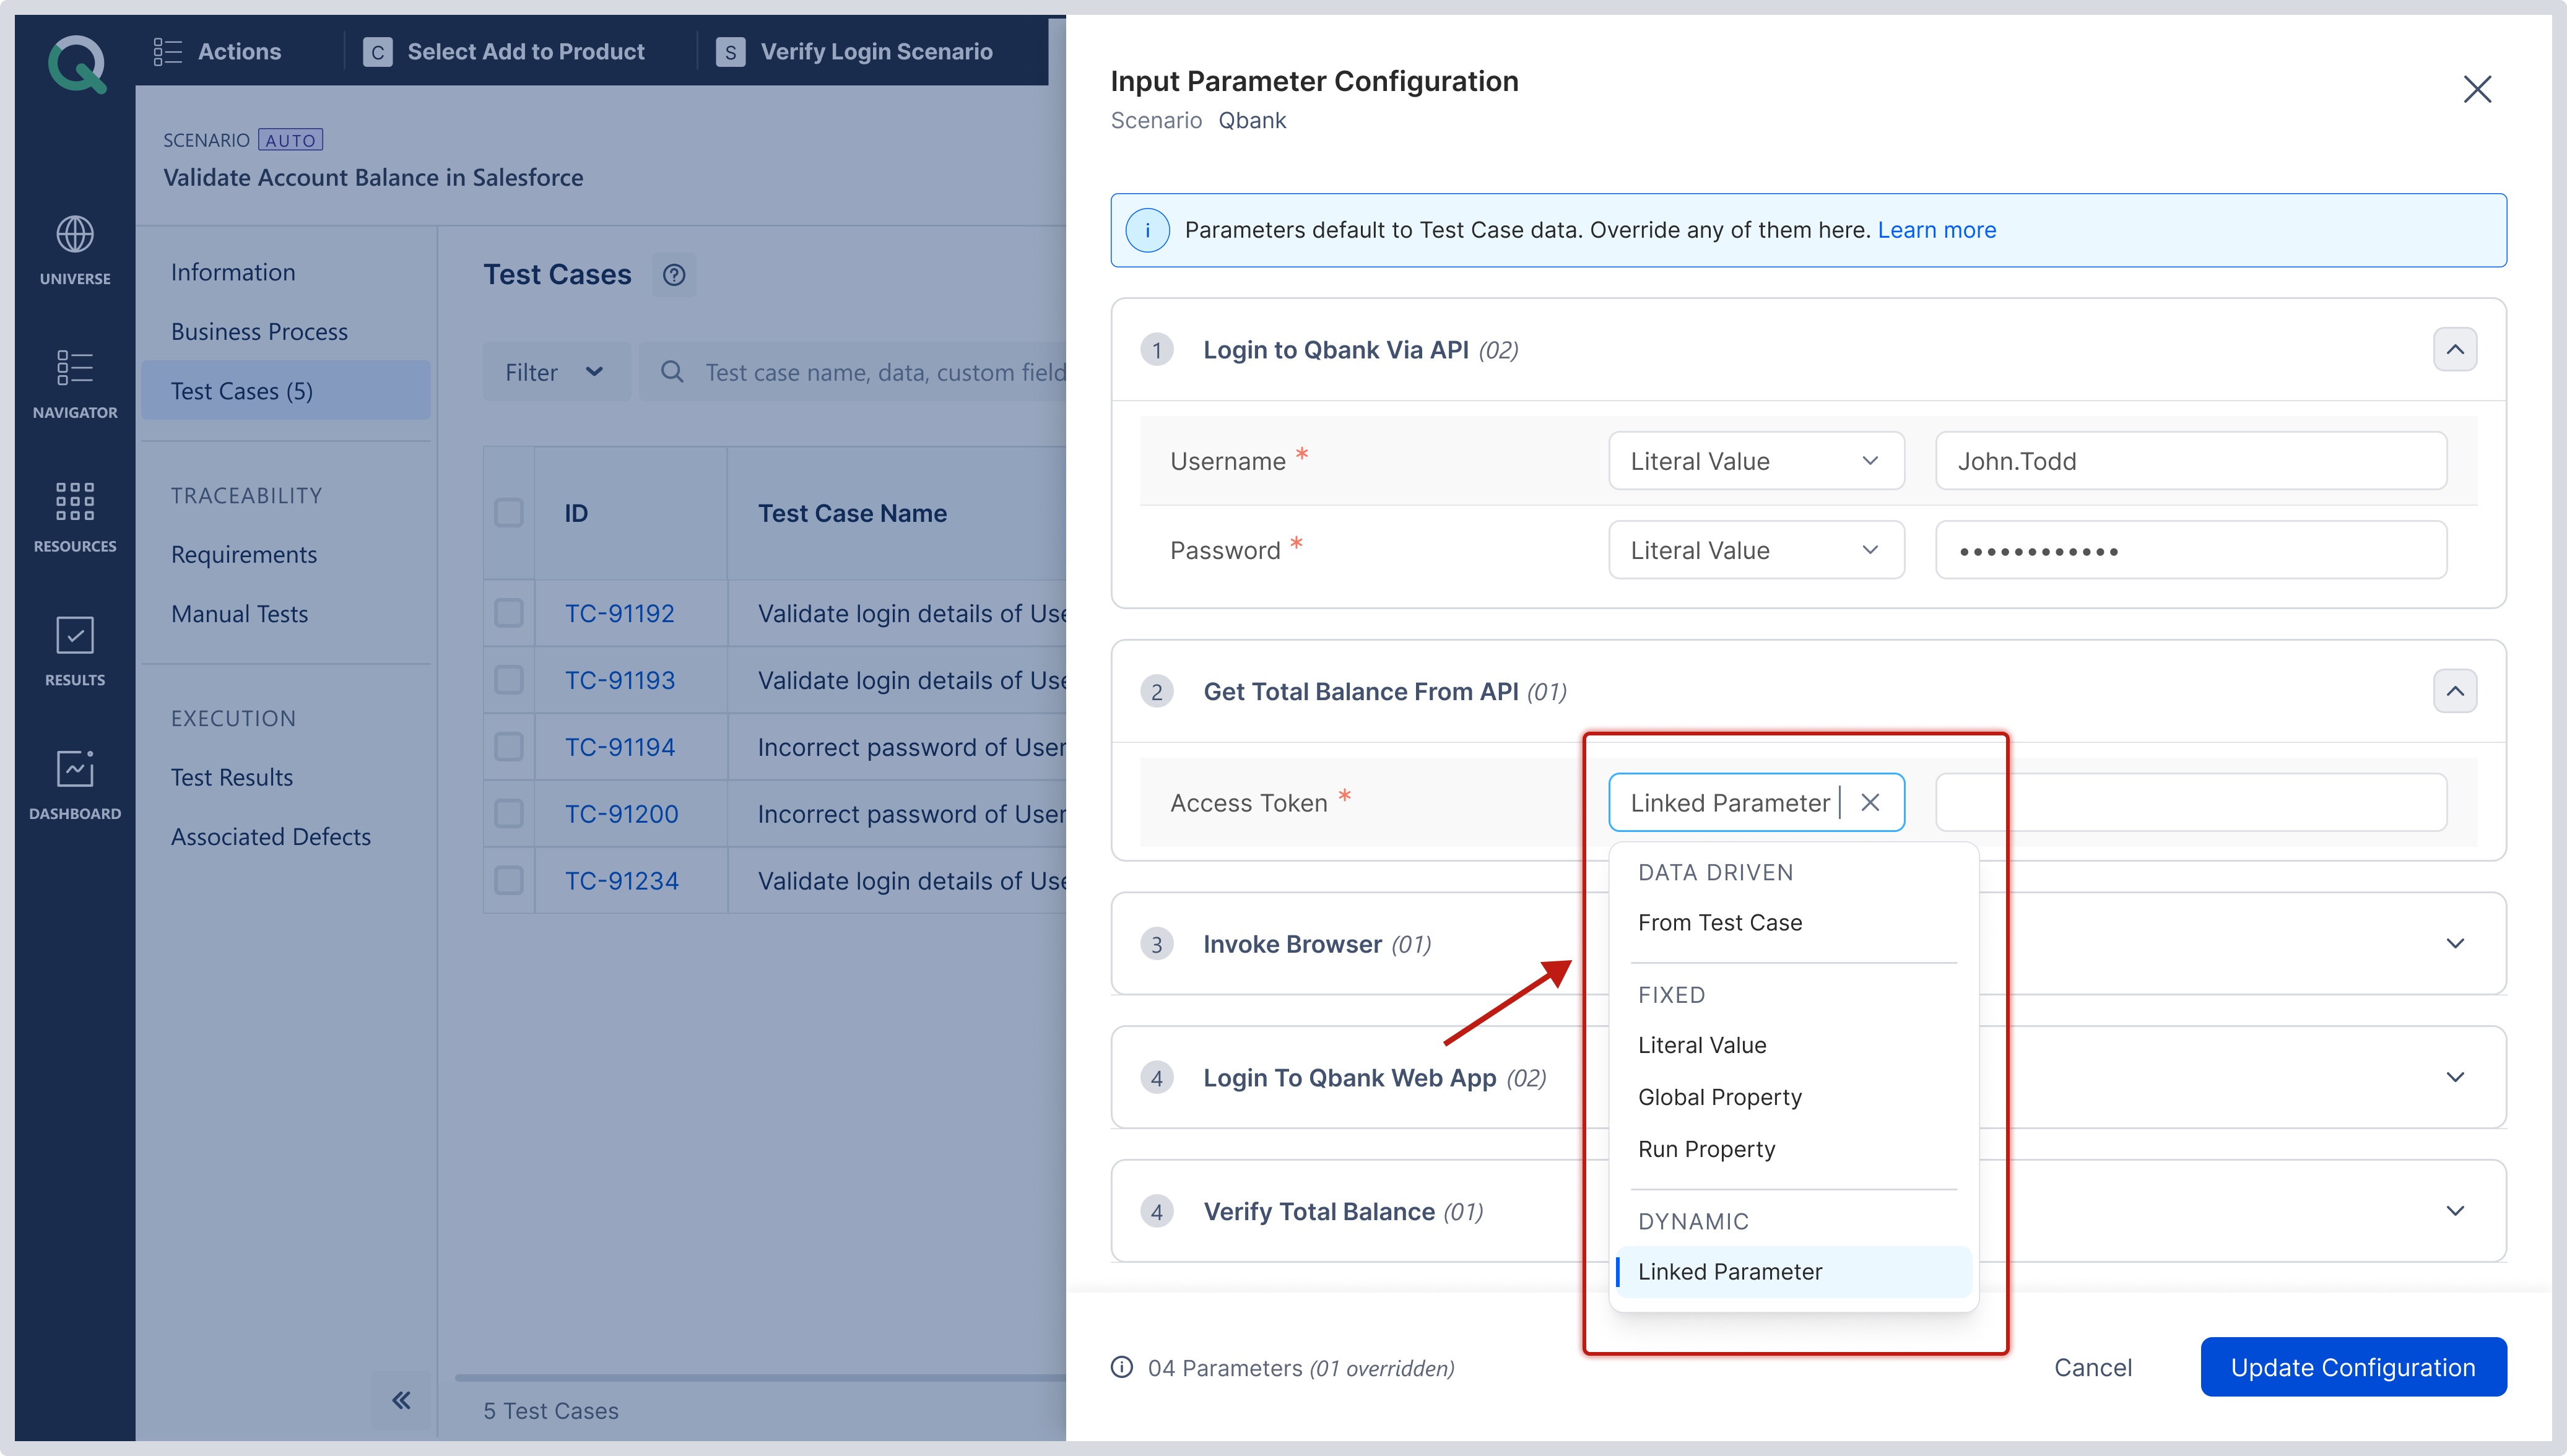2567x1456 pixels.
Task: Toggle the select-all test cases checkbox
Action: click(509, 513)
